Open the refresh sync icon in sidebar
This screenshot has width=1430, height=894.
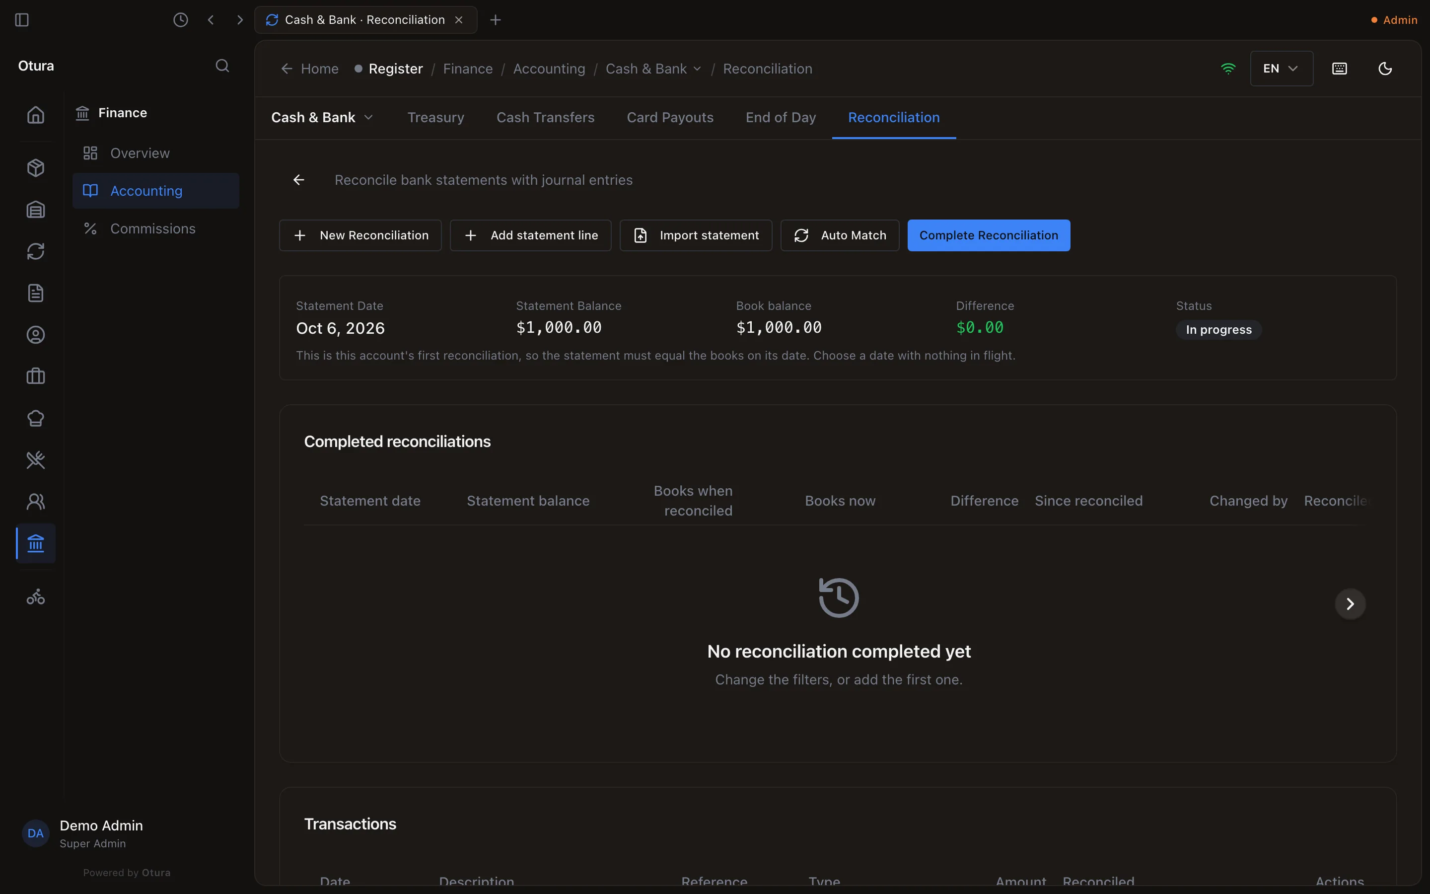35,251
